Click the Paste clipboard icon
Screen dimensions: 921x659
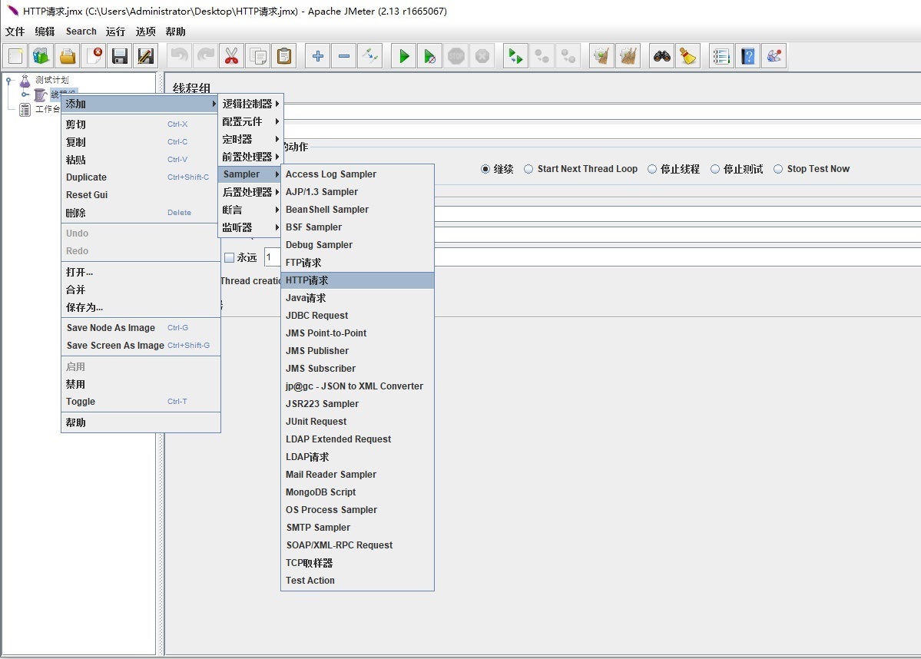[x=283, y=56]
